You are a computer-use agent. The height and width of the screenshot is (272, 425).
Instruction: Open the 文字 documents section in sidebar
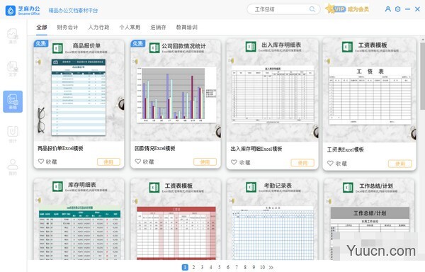pos(13,69)
